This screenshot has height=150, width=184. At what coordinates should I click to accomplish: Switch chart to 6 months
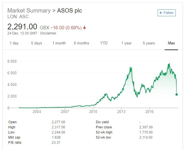tap(81, 43)
